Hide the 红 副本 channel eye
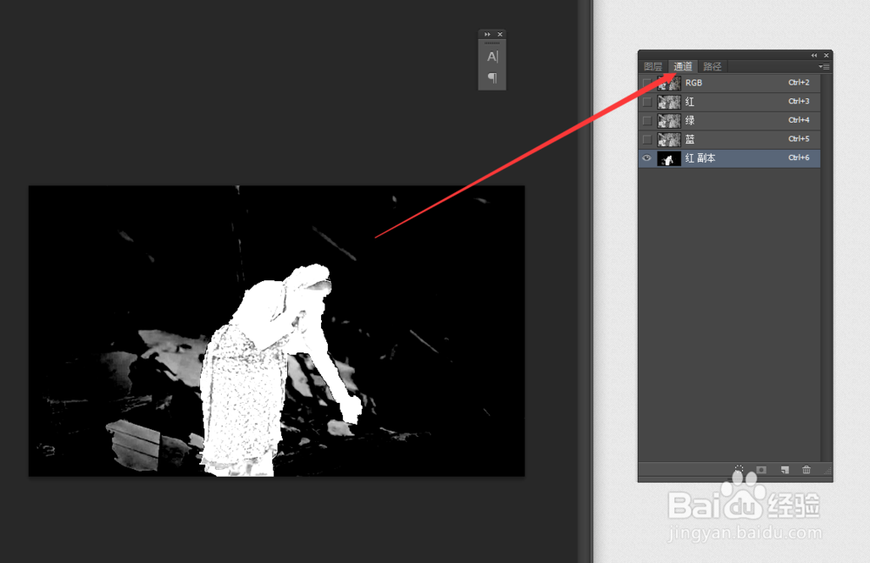 (647, 158)
